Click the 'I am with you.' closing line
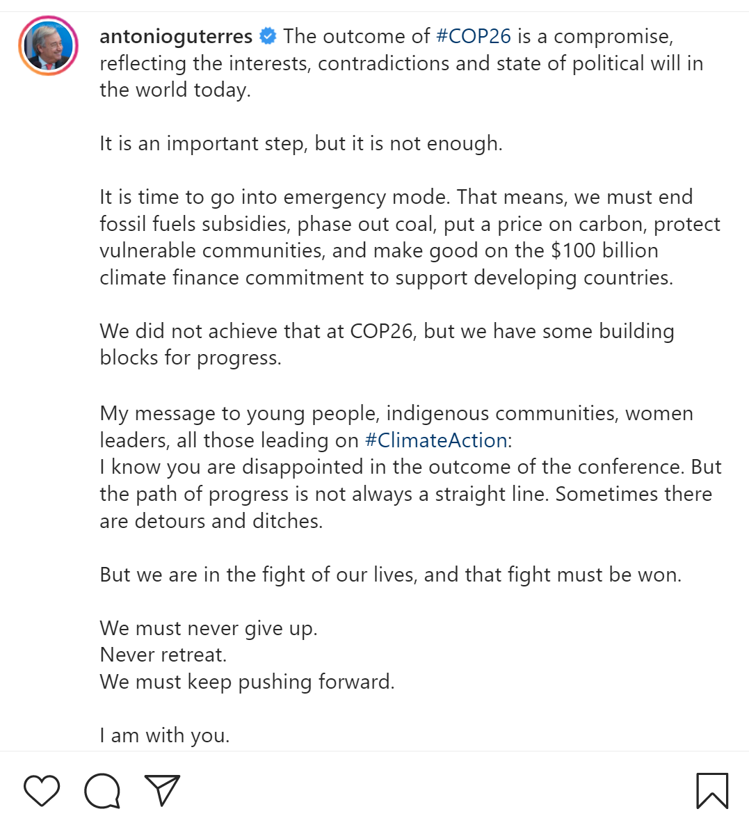Image resolution: width=749 pixels, height=832 pixels. (x=164, y=735)
